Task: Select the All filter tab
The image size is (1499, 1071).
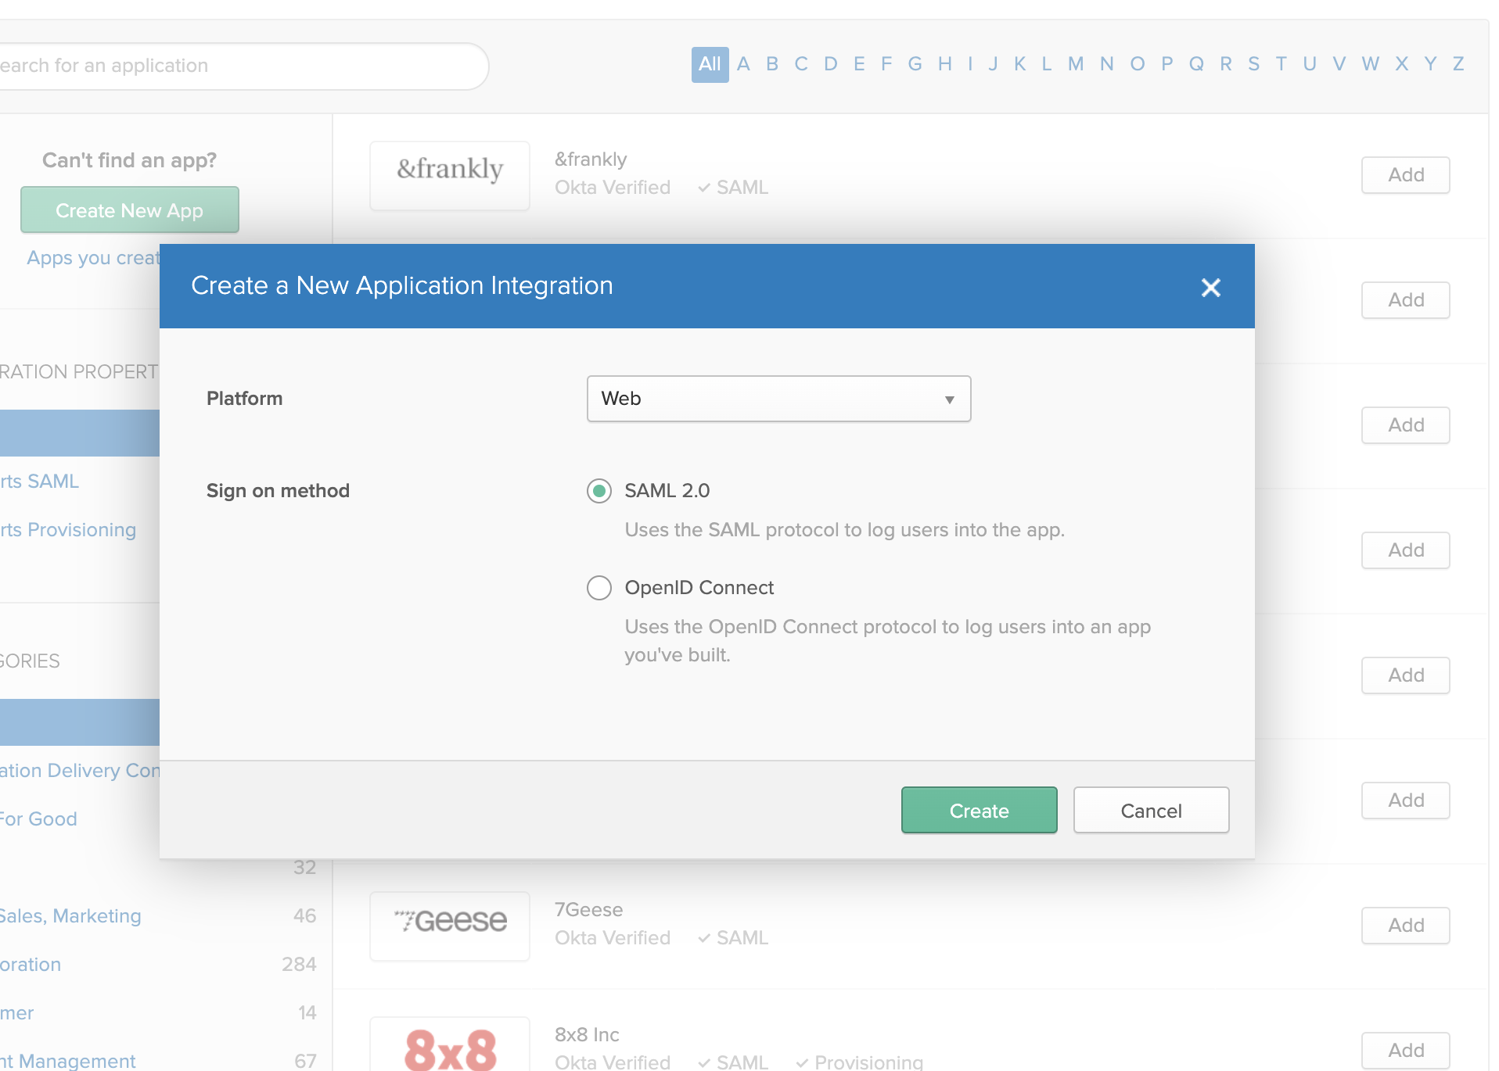Action: tap(709, 64)
